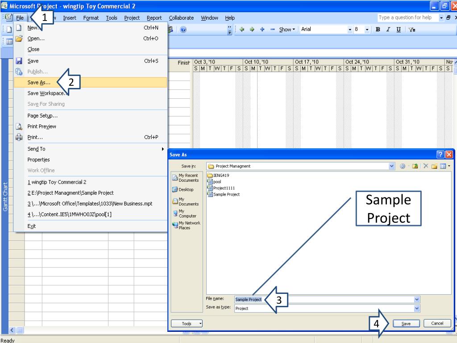
Task: Click the Save As dialog help question button
Action: (x=440, y=155)
